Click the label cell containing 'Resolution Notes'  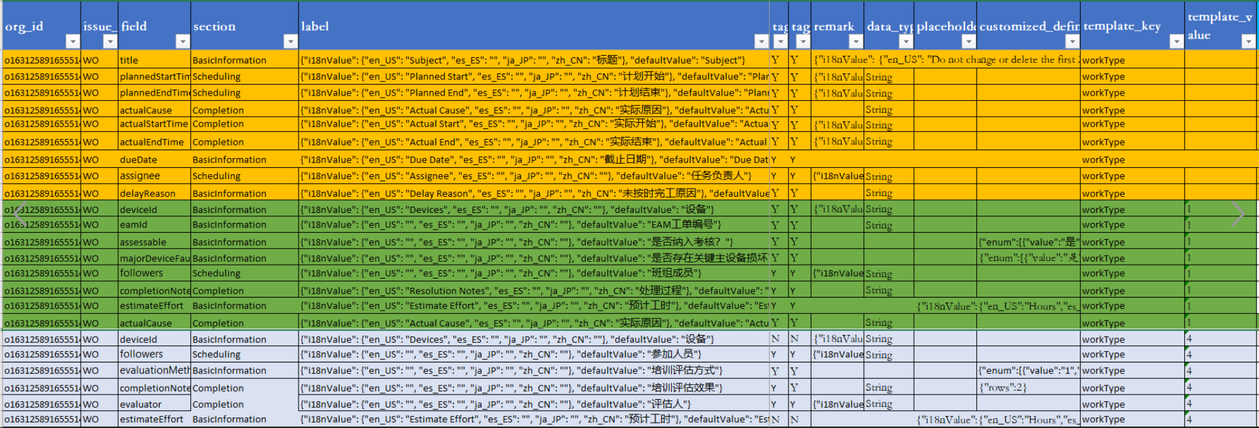point(533,290)
